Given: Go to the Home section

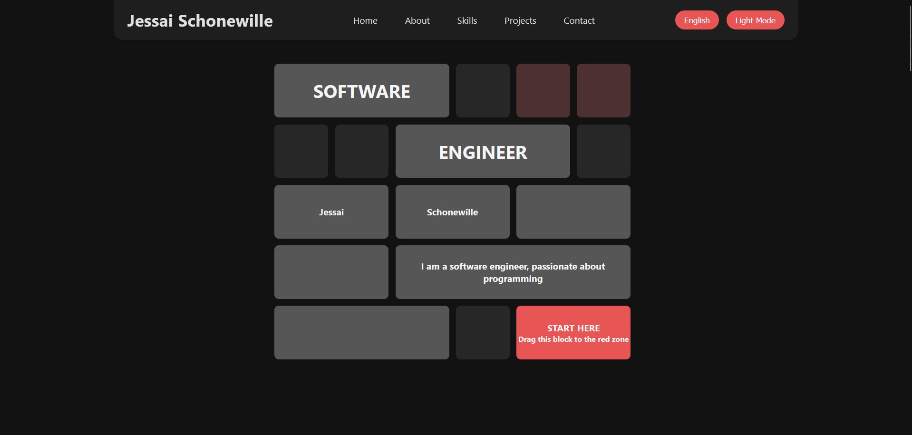Looking at the screenshot, I should (x=365, y=21).
